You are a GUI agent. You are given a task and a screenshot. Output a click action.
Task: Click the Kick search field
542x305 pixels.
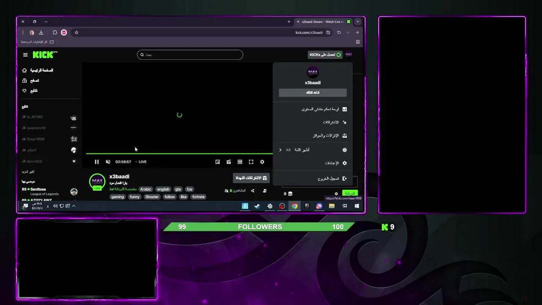click(x=190, y=55)
